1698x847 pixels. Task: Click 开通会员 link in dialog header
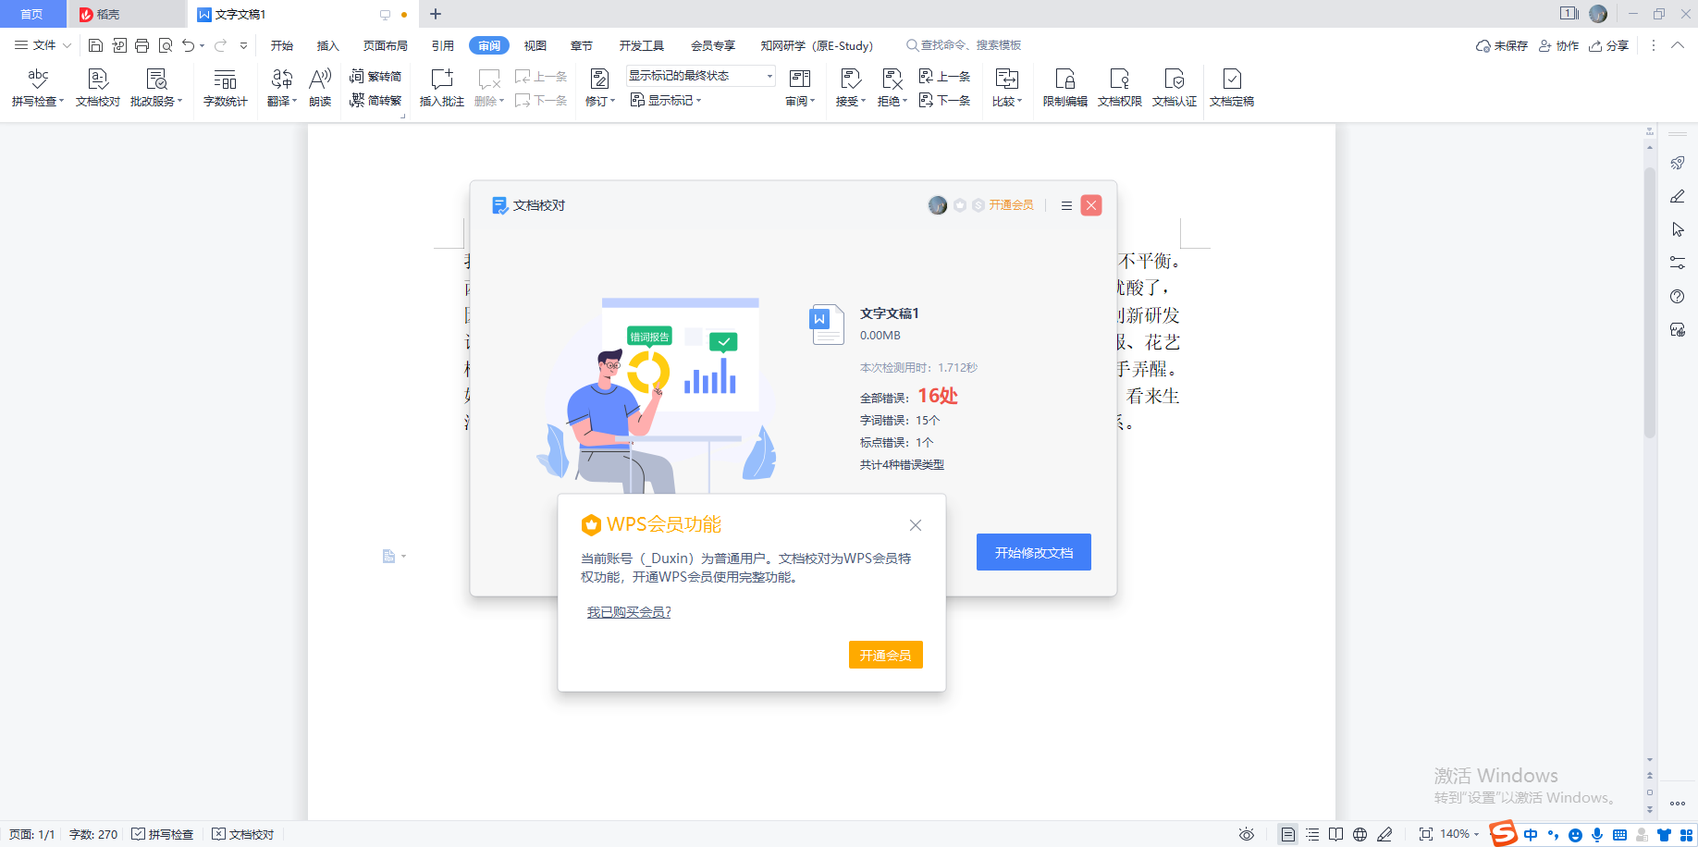click(1012, 205)
